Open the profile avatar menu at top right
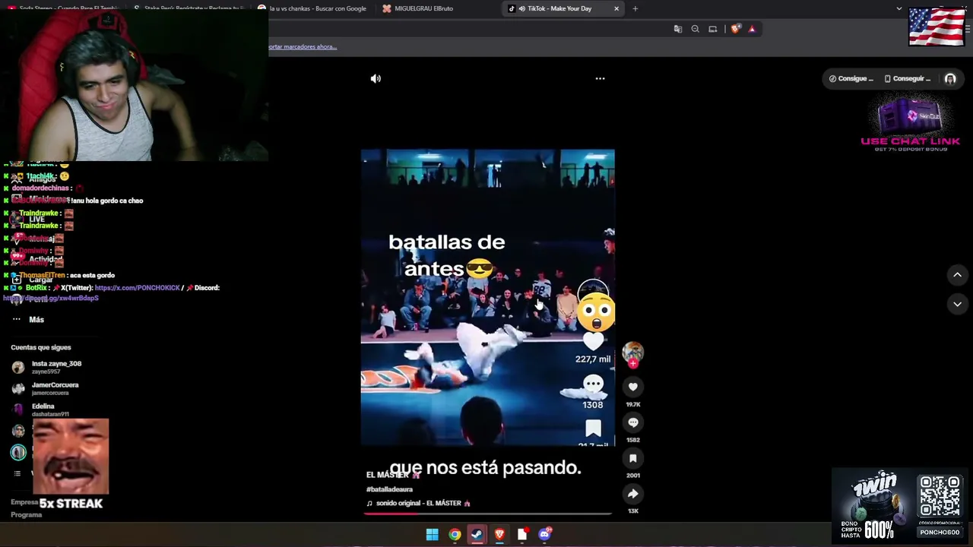Screen dimensions: 973x547 click(950, 78)
